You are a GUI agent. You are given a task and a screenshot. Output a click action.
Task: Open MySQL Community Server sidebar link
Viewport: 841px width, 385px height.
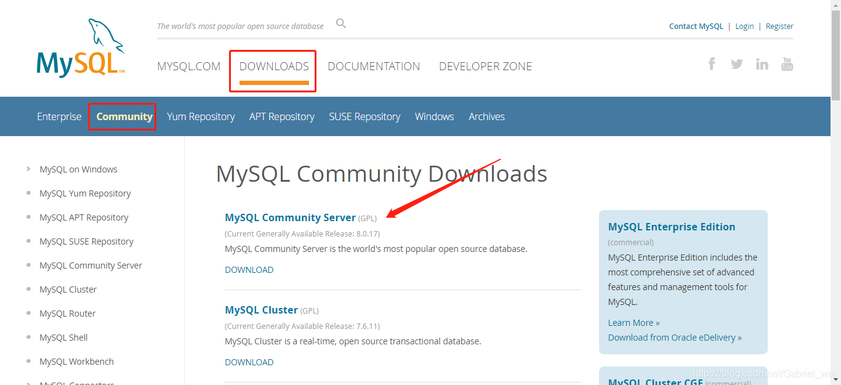[91, 265]
